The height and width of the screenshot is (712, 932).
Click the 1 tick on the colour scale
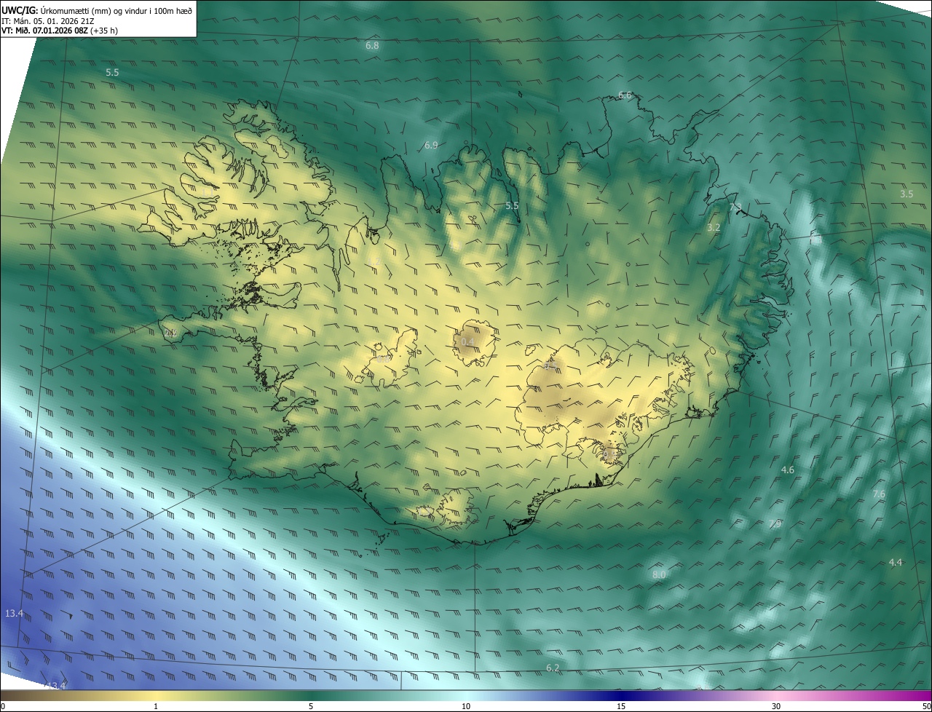coord(156,707)
